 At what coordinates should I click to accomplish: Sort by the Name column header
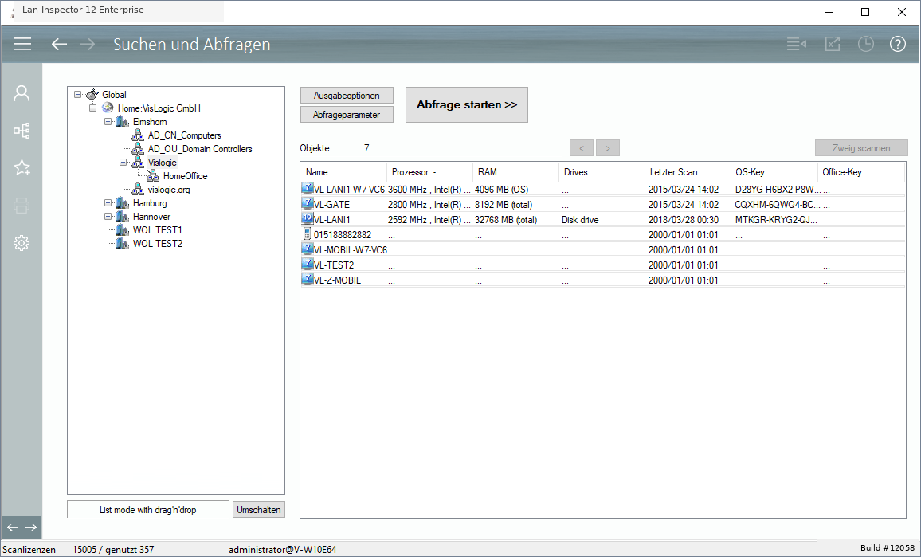click(x=343, y=171)
